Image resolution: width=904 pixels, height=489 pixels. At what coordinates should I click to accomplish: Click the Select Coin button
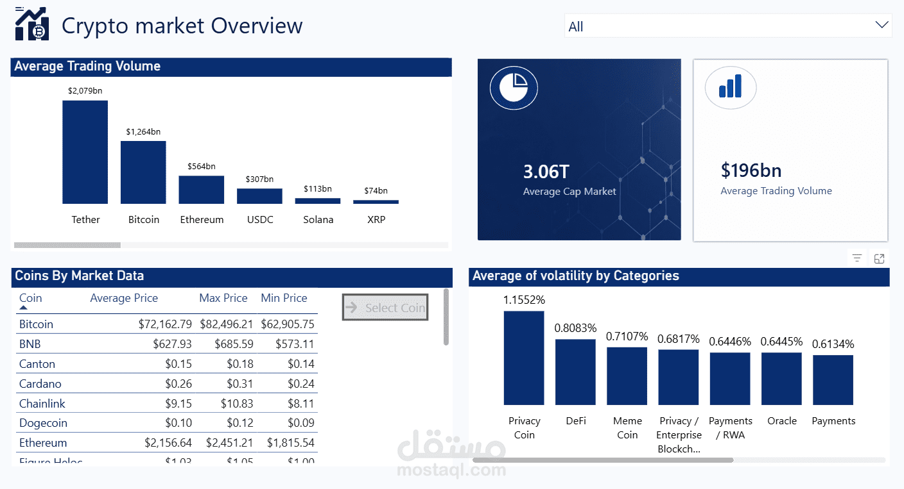(x=385, y=308)
